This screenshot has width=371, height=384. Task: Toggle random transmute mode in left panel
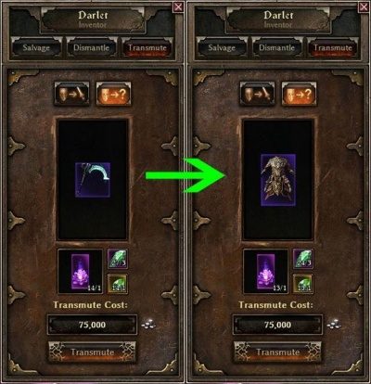[x=113, y=94]
